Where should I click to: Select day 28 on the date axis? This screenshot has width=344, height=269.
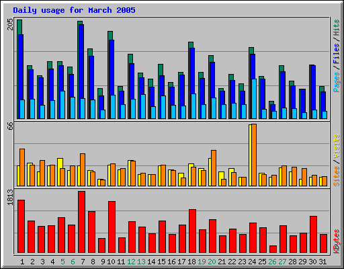click(292, 262)
